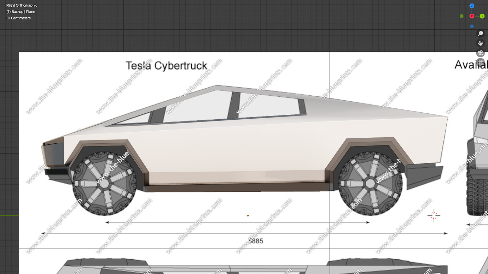Screen dimensions: 488x274
Task: Click the Z axis gizmo handle
Action: click(x=472, y=6)
